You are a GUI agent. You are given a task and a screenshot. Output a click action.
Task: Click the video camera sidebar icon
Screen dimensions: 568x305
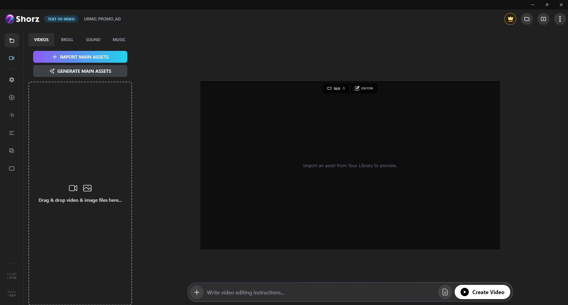pyautogui.click(x=12, y=58)
